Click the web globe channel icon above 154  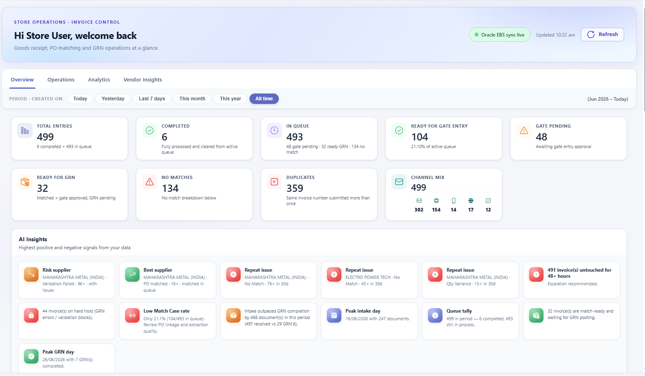pyautogui.click(x=436, y=201)
